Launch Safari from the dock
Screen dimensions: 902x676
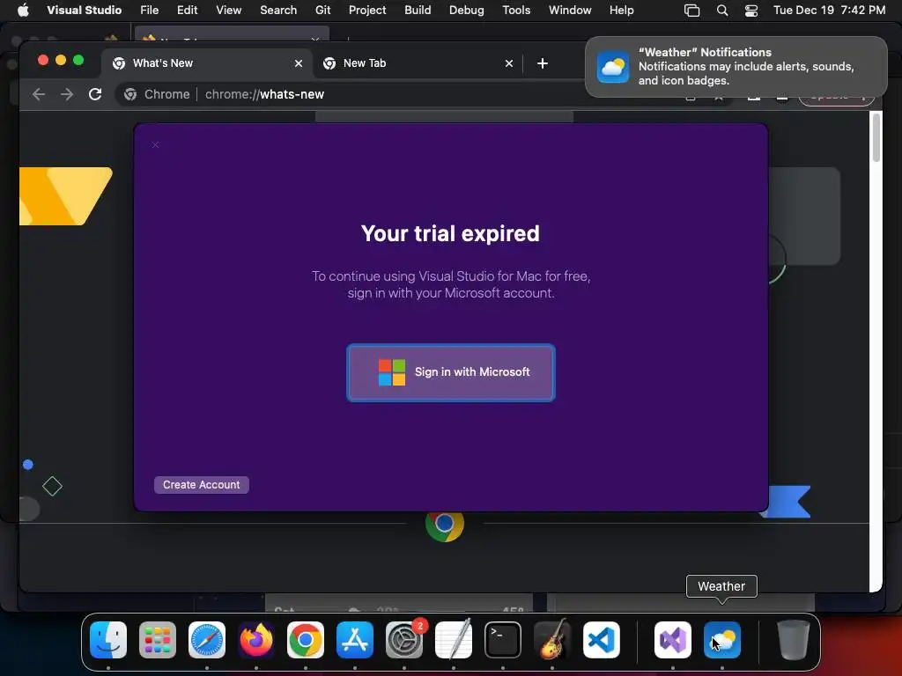tap(207, 640)
